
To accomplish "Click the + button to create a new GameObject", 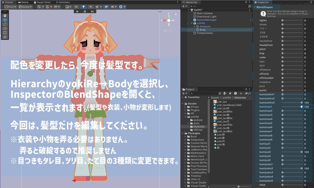I will coord(184,6).
